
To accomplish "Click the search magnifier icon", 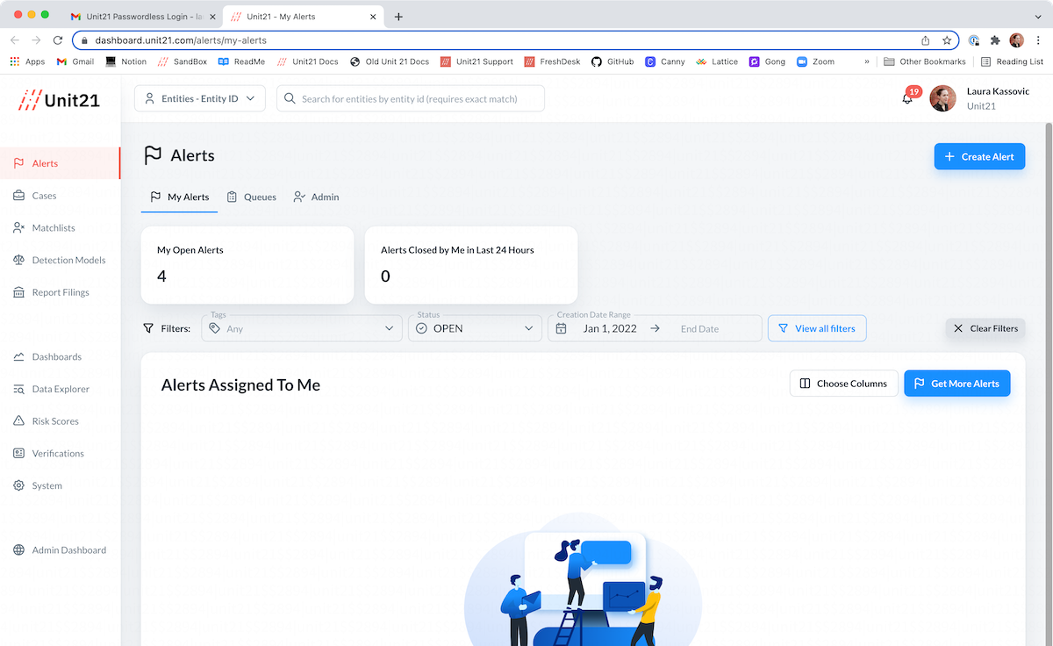I will (290, 98).
